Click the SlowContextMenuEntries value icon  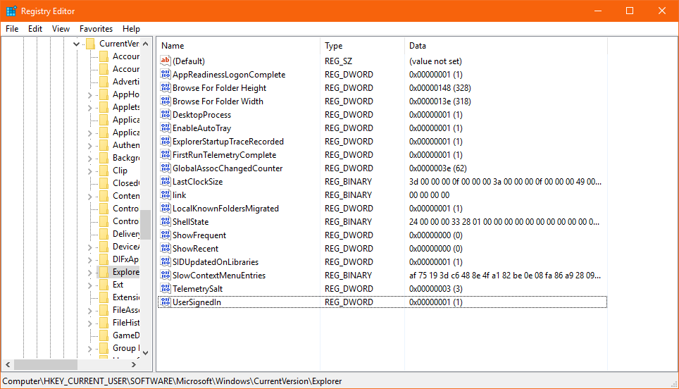165,275
